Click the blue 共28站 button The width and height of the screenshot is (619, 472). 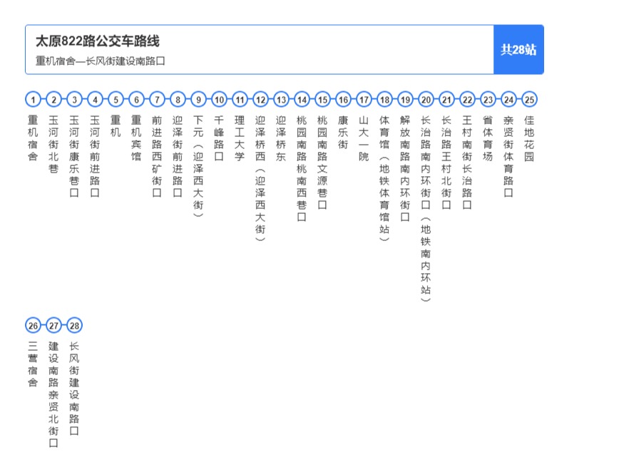518,49
